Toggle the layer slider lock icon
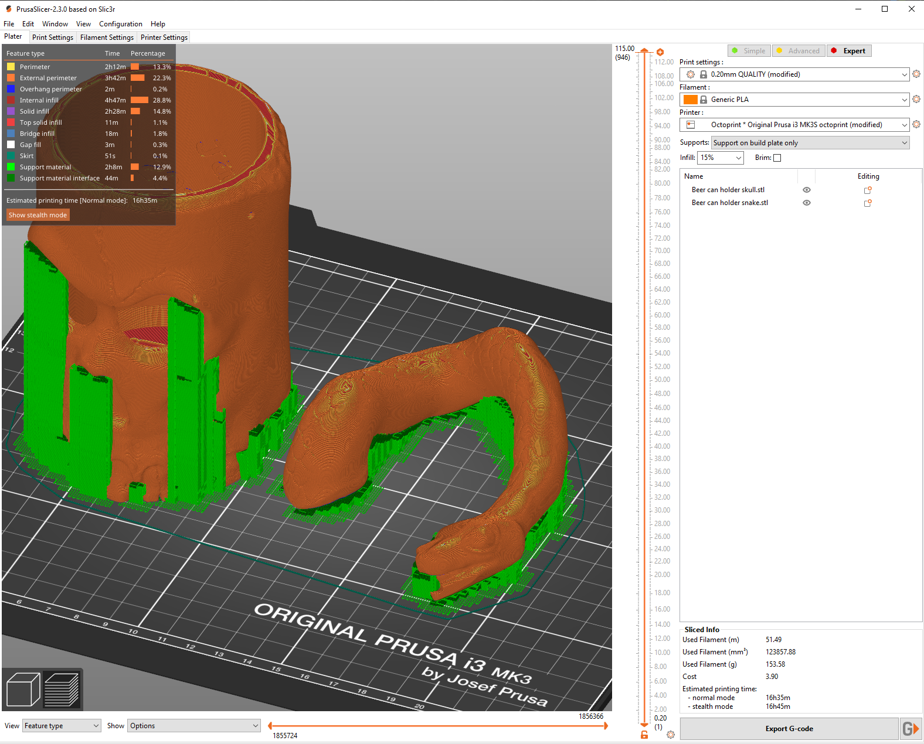The height and width of the screenshot is (744, 924). tap(644, 735)
